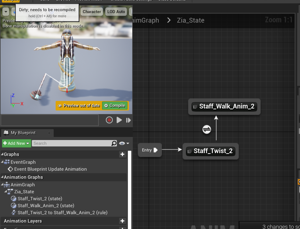300x229 pixels.
Task: Collapse the Animation Graphs section
Action: pos(2,177)
